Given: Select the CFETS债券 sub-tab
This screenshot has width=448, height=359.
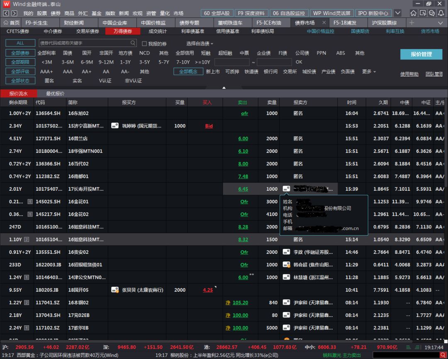Looking at the screenshot, I should click(x=18, y=31).
